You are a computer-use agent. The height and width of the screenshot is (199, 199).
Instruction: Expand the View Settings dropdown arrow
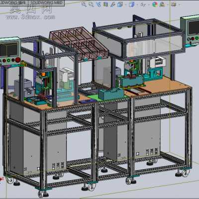click(179, 4)
